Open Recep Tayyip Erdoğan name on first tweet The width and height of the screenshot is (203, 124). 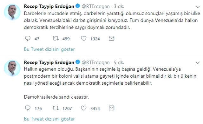click(49, 6)
